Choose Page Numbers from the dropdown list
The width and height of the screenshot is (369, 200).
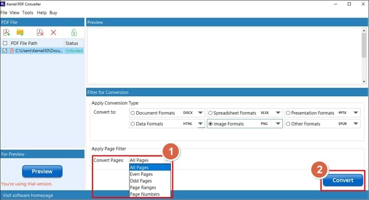tap(150, 194)
